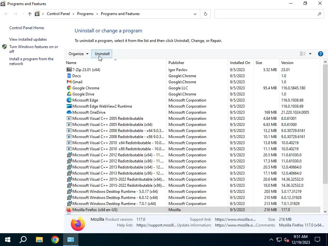328x246 pixels.
Task: Click the help link https://support.mozill...
Action: (x=156, y=225)
